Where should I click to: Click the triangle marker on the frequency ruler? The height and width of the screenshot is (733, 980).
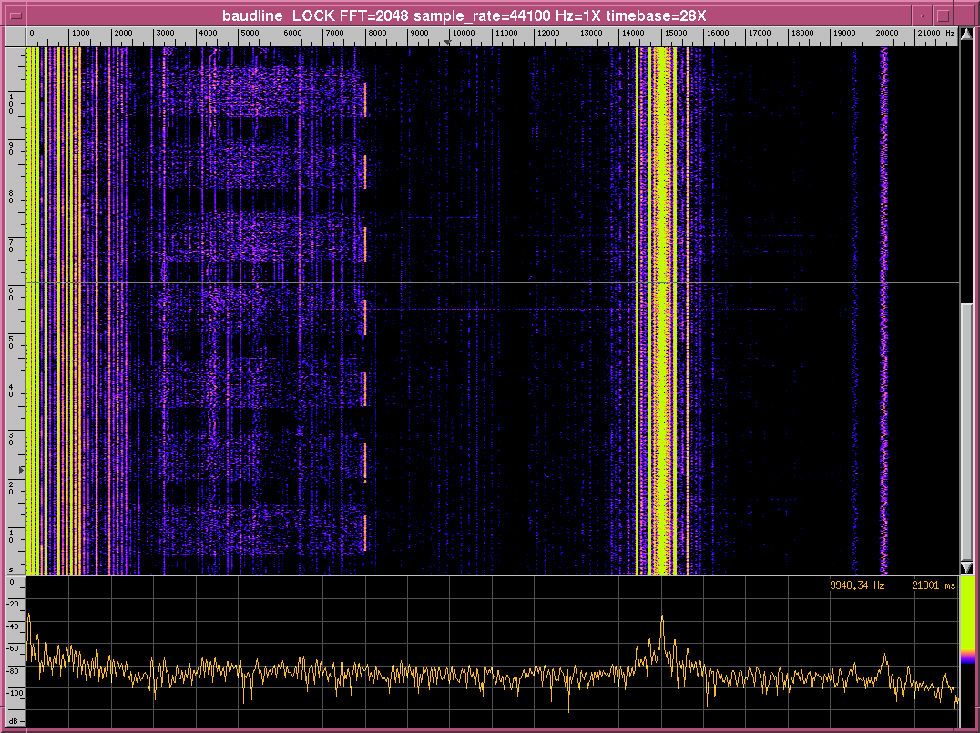coord(447,42)
